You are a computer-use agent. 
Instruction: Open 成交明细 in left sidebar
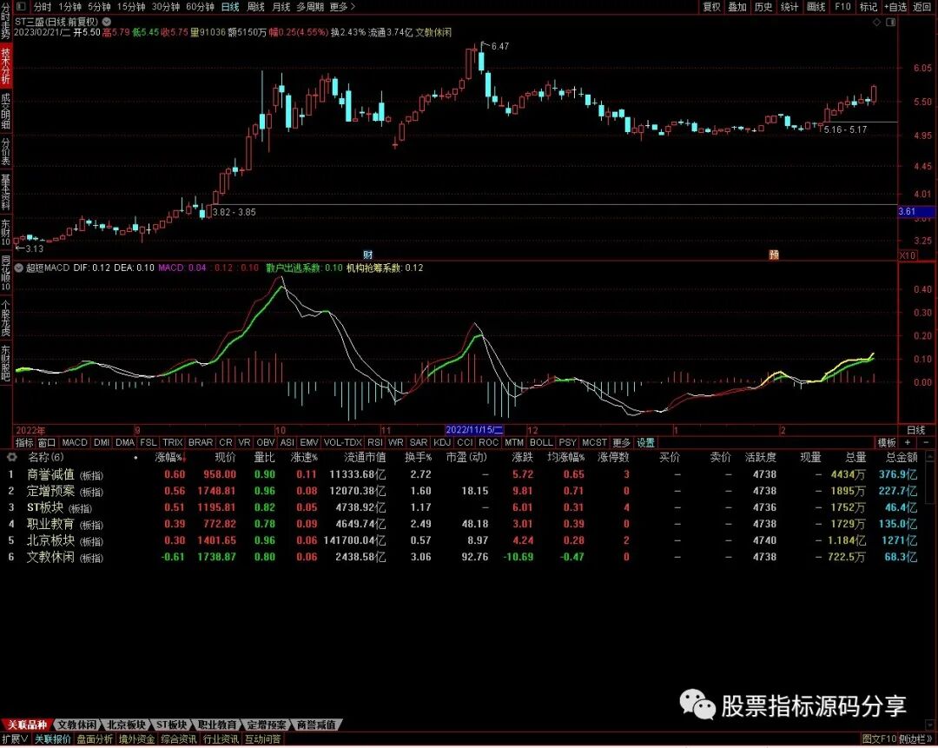5,111
